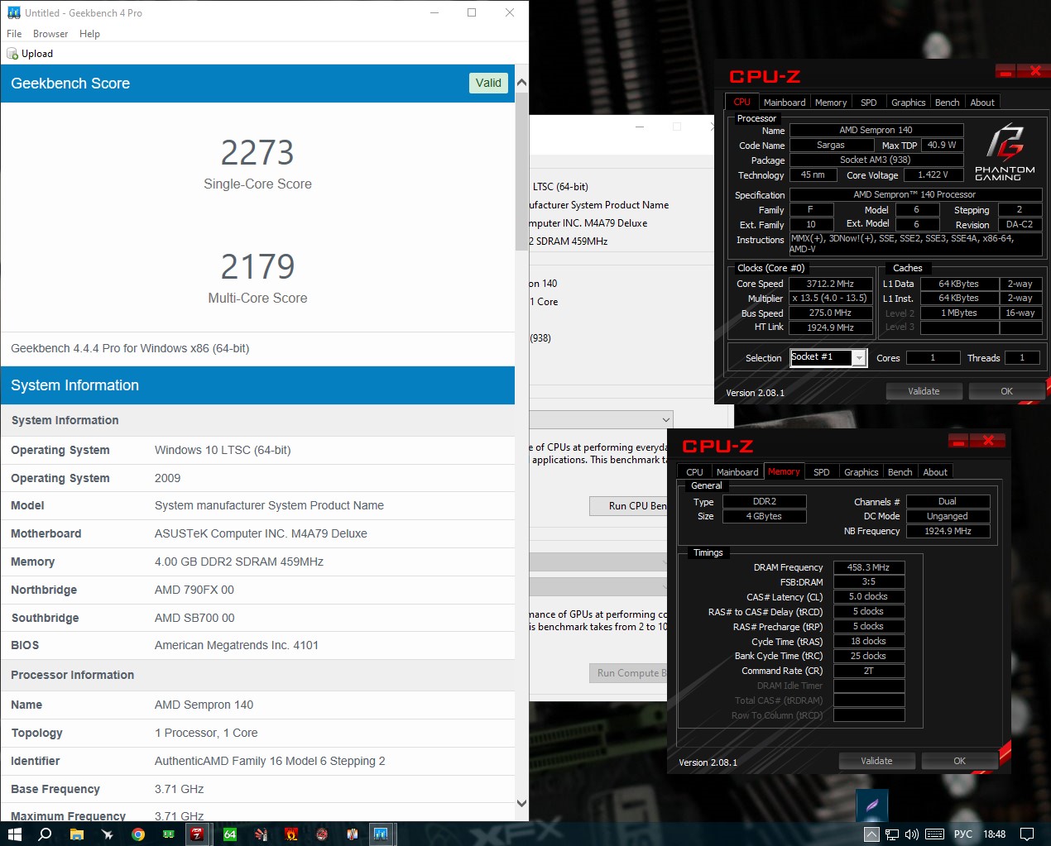The image size is (1051, 846).
Task: Click the airplane icon on the taskbar
Action: (107, 834)
